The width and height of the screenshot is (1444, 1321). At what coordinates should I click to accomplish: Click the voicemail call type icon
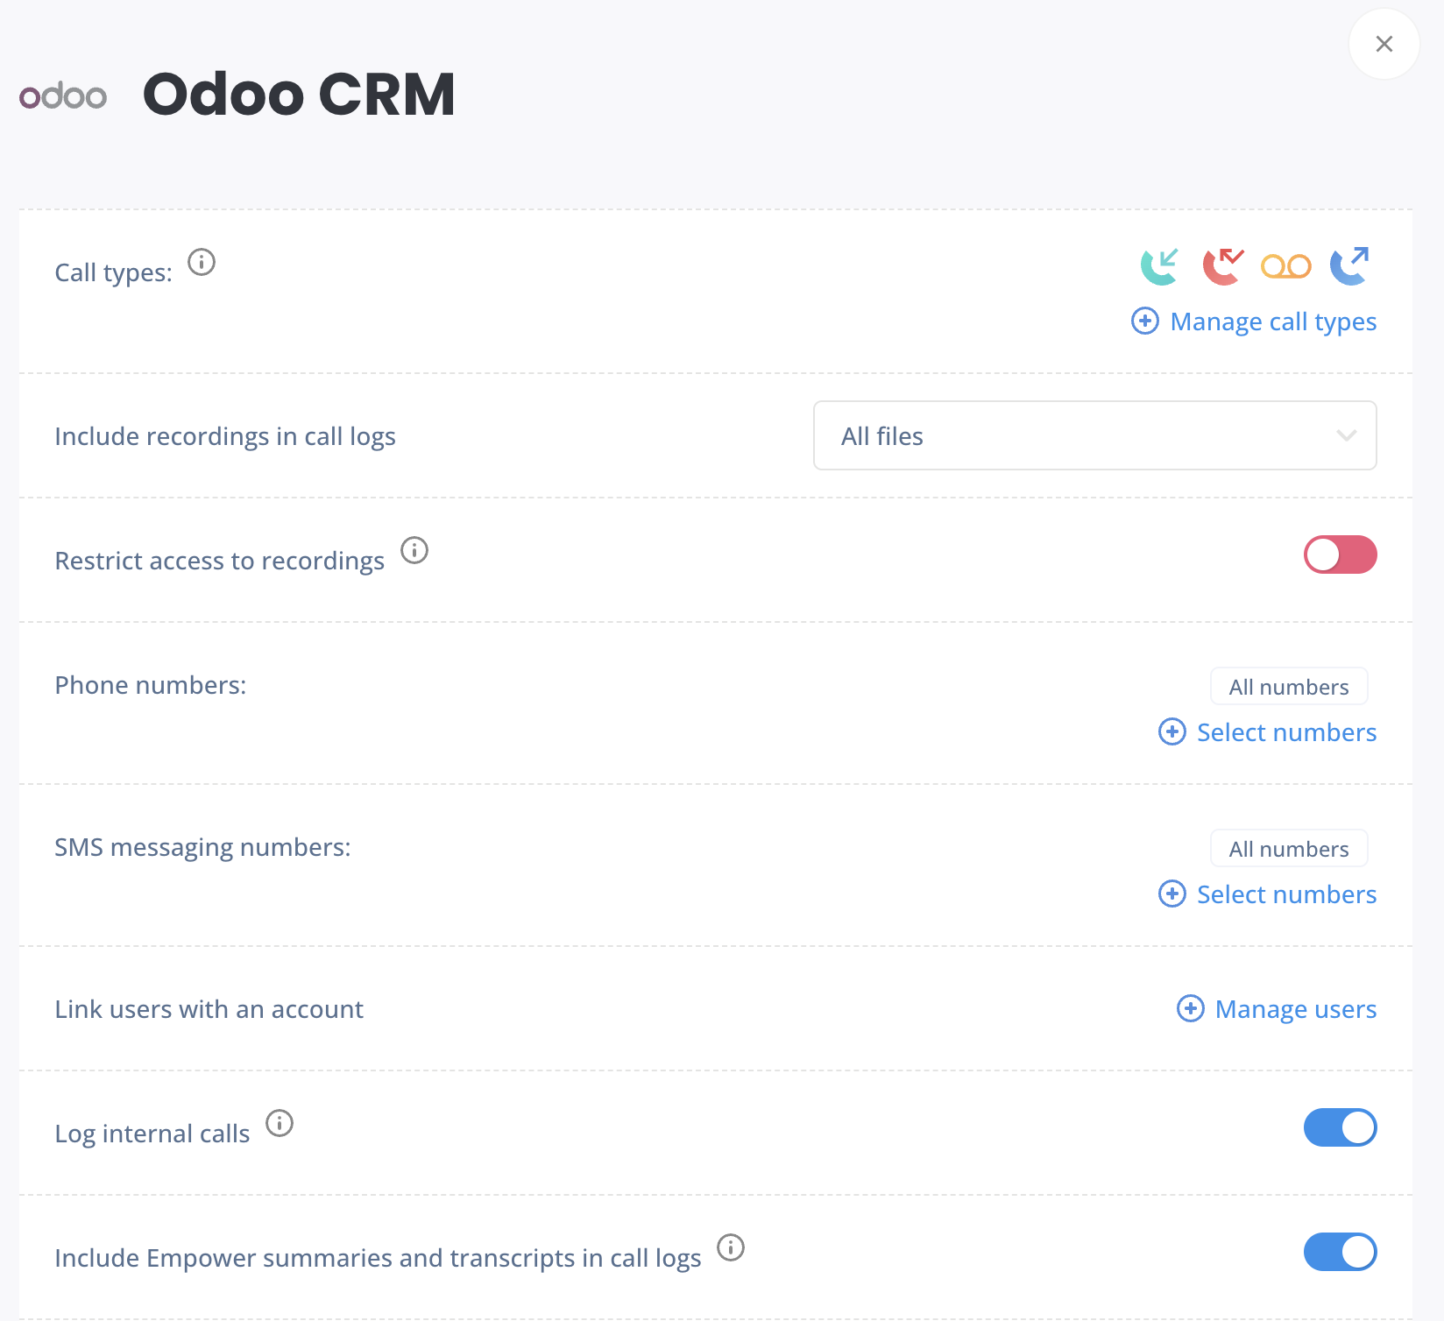click(1285, 266)
